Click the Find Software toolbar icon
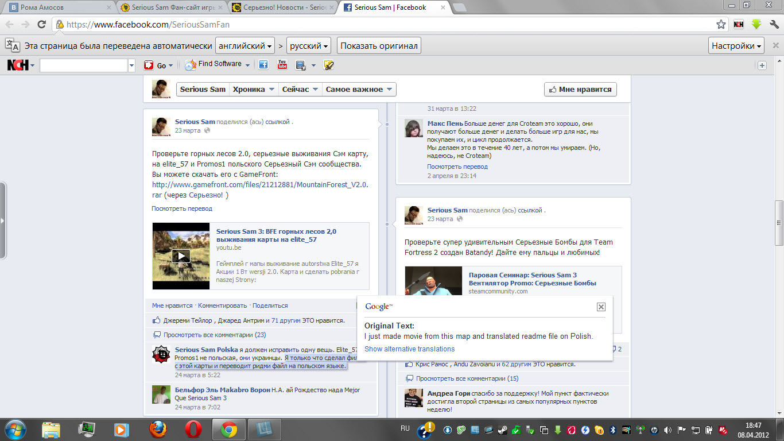The image size is (784, 441). (191, 65)
